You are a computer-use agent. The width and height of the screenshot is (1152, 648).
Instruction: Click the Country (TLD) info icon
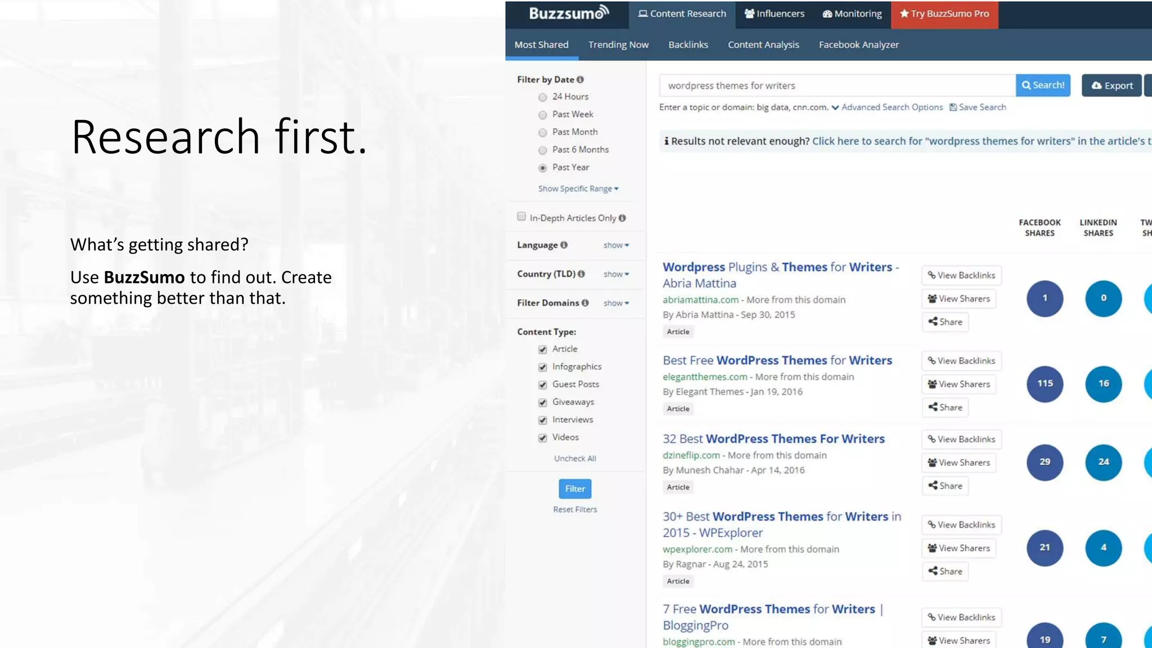tap(581, 274)
